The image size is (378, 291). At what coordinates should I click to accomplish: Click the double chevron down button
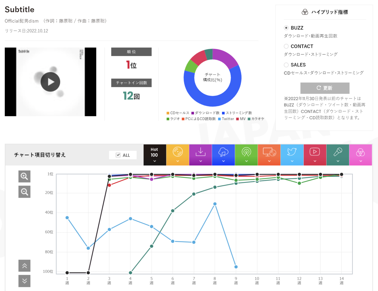[25, 281]
